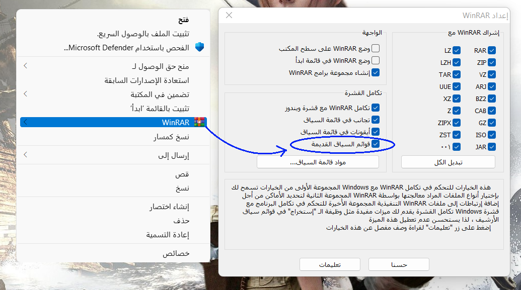
Task: Toggle the ARJ association checkbox
Action: (x=492, y=86)
